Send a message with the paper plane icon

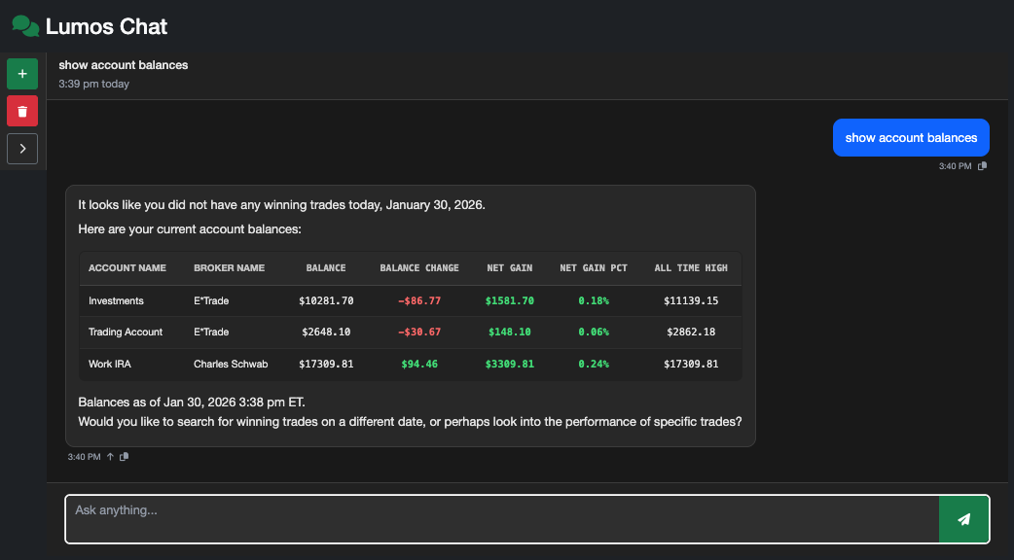[x=963, y=518]
